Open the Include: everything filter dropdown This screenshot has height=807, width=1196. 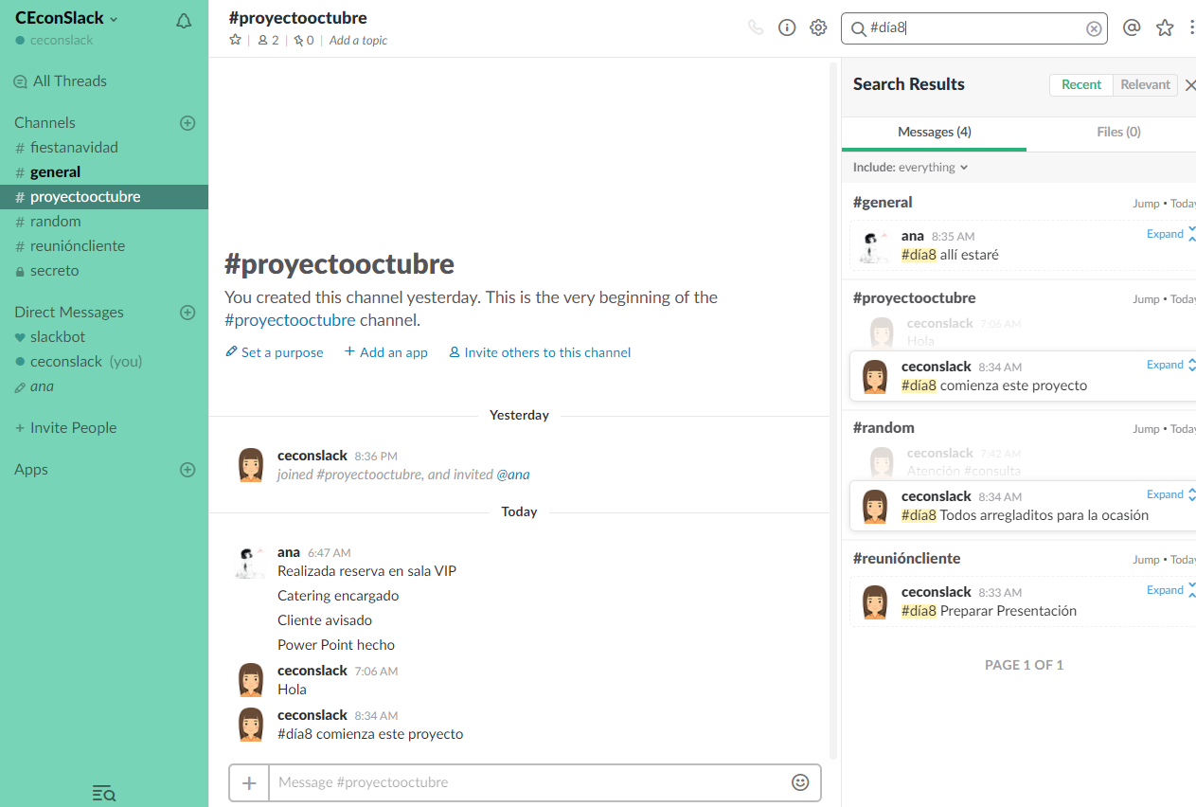coord(911,168)
